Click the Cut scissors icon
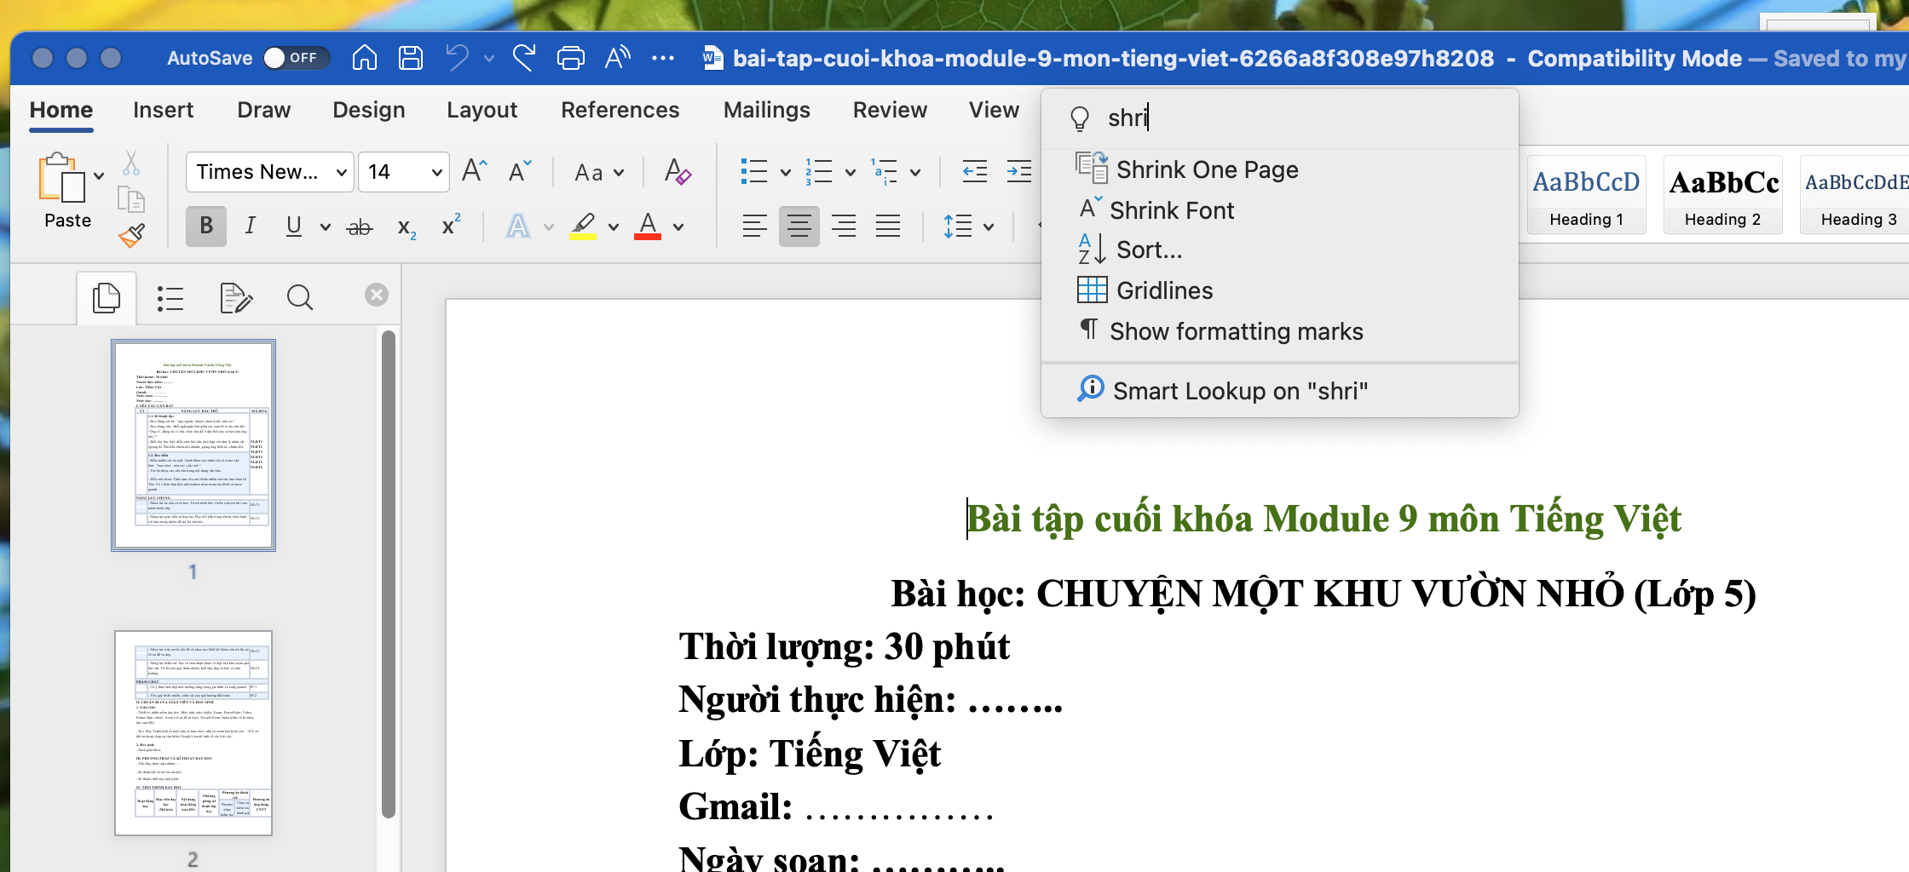Viewport: 1909px width, 872px height. pos(131,162)
